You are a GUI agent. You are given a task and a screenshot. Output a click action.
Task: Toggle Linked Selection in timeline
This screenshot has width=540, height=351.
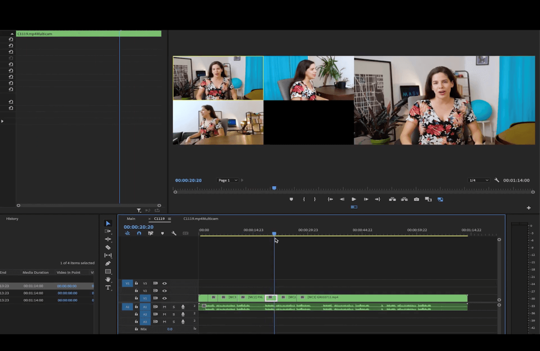click(151, 233)
